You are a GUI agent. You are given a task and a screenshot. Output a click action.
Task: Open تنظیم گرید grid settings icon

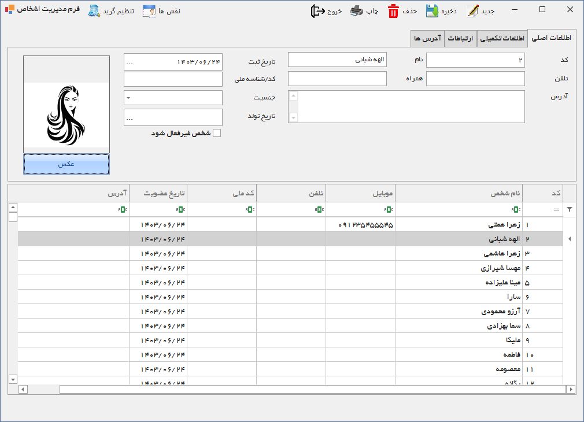pyautogui.click(x=94, y=11)
